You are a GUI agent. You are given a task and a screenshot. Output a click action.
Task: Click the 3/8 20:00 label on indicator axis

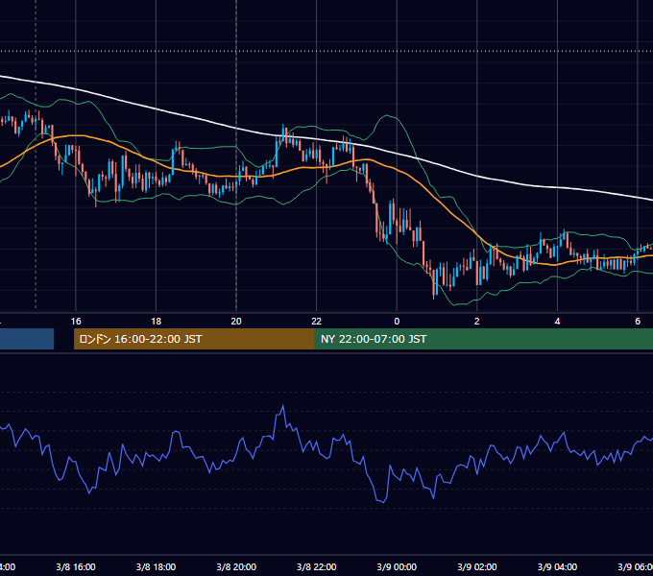point(236,566)
